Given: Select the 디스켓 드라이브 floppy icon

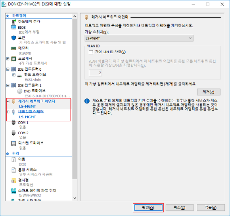Looking at the screenshot, I should 13,143.
